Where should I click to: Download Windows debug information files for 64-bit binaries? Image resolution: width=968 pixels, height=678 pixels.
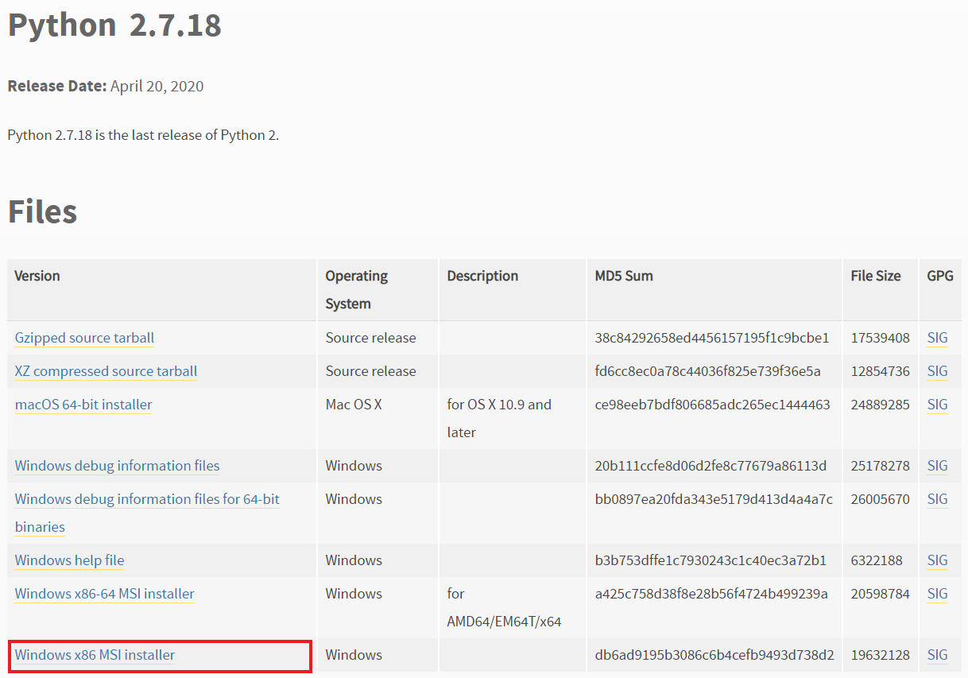[x=146, y=498]
